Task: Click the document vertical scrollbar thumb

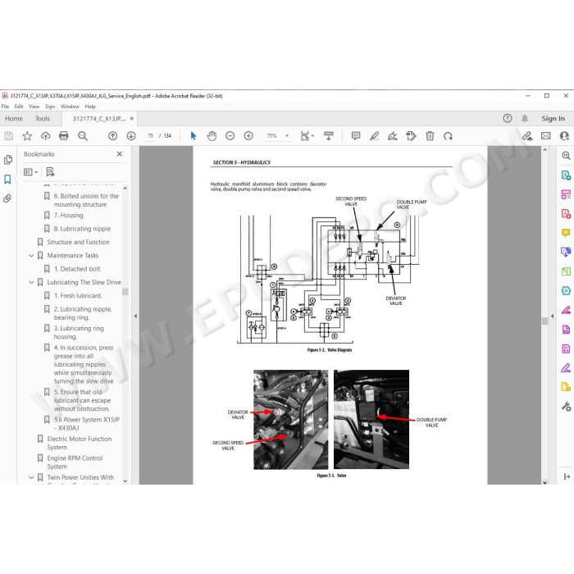Action: pyautogui.click(x=544, y=321)
